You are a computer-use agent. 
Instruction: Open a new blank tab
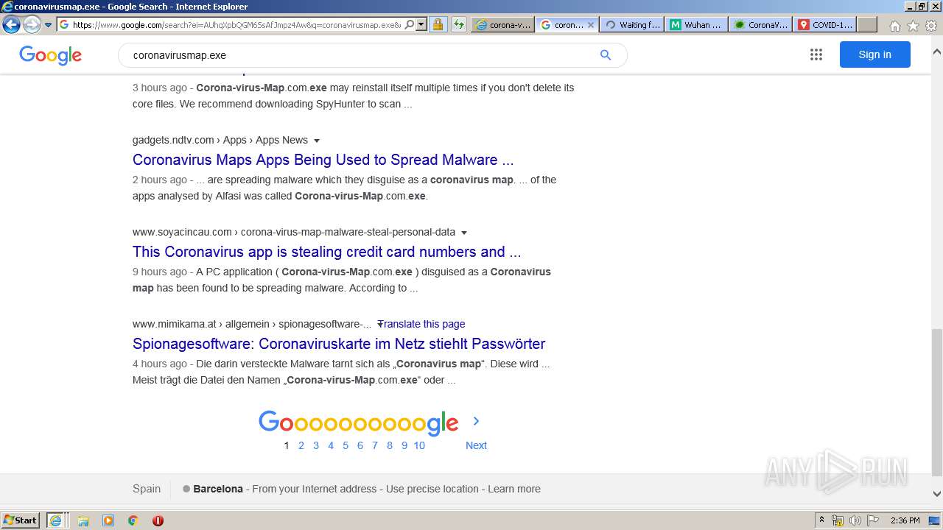point(867,24)
